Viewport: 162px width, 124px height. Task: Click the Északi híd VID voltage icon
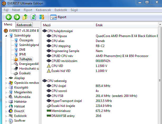(49, 71)
